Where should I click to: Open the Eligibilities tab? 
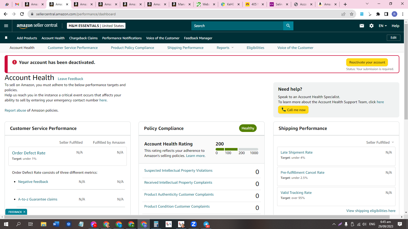pos(255,48)
